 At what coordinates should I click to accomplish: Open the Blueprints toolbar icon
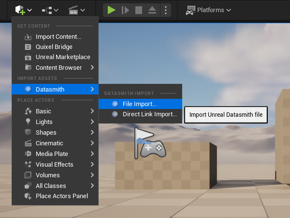[x=47, y=10]
